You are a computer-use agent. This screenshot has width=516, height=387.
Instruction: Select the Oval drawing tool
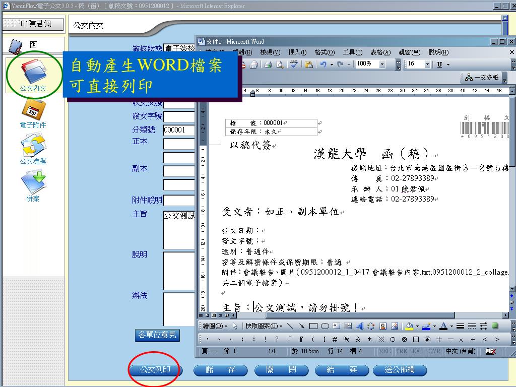click(325, 326)
